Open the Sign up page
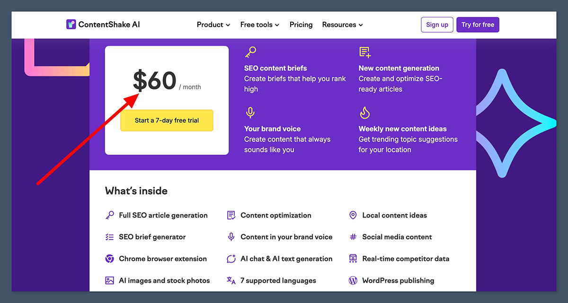 coord(437,24)
